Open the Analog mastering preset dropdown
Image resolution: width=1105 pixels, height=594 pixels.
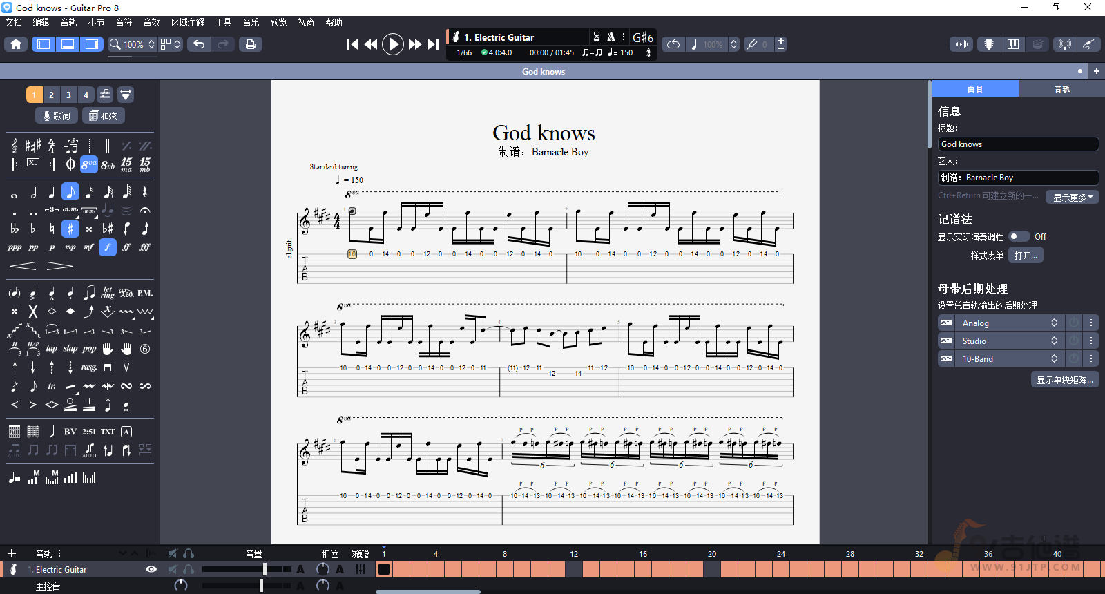pos(1010,323)
